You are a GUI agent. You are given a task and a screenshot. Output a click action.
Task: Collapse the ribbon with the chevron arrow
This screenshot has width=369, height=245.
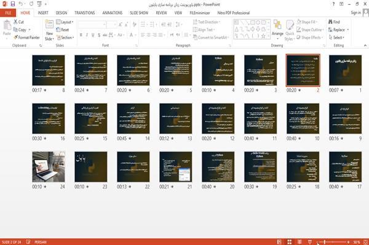[365, 45]
